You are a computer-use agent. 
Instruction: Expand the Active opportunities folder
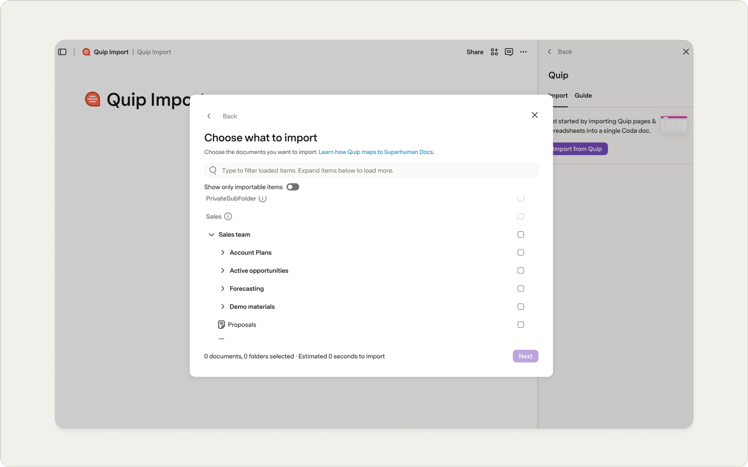click(223, 270)
